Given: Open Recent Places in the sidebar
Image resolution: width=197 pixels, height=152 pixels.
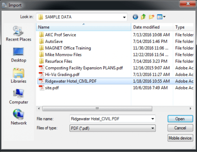Looking at the screenshot, I should (x=18, y=34).
